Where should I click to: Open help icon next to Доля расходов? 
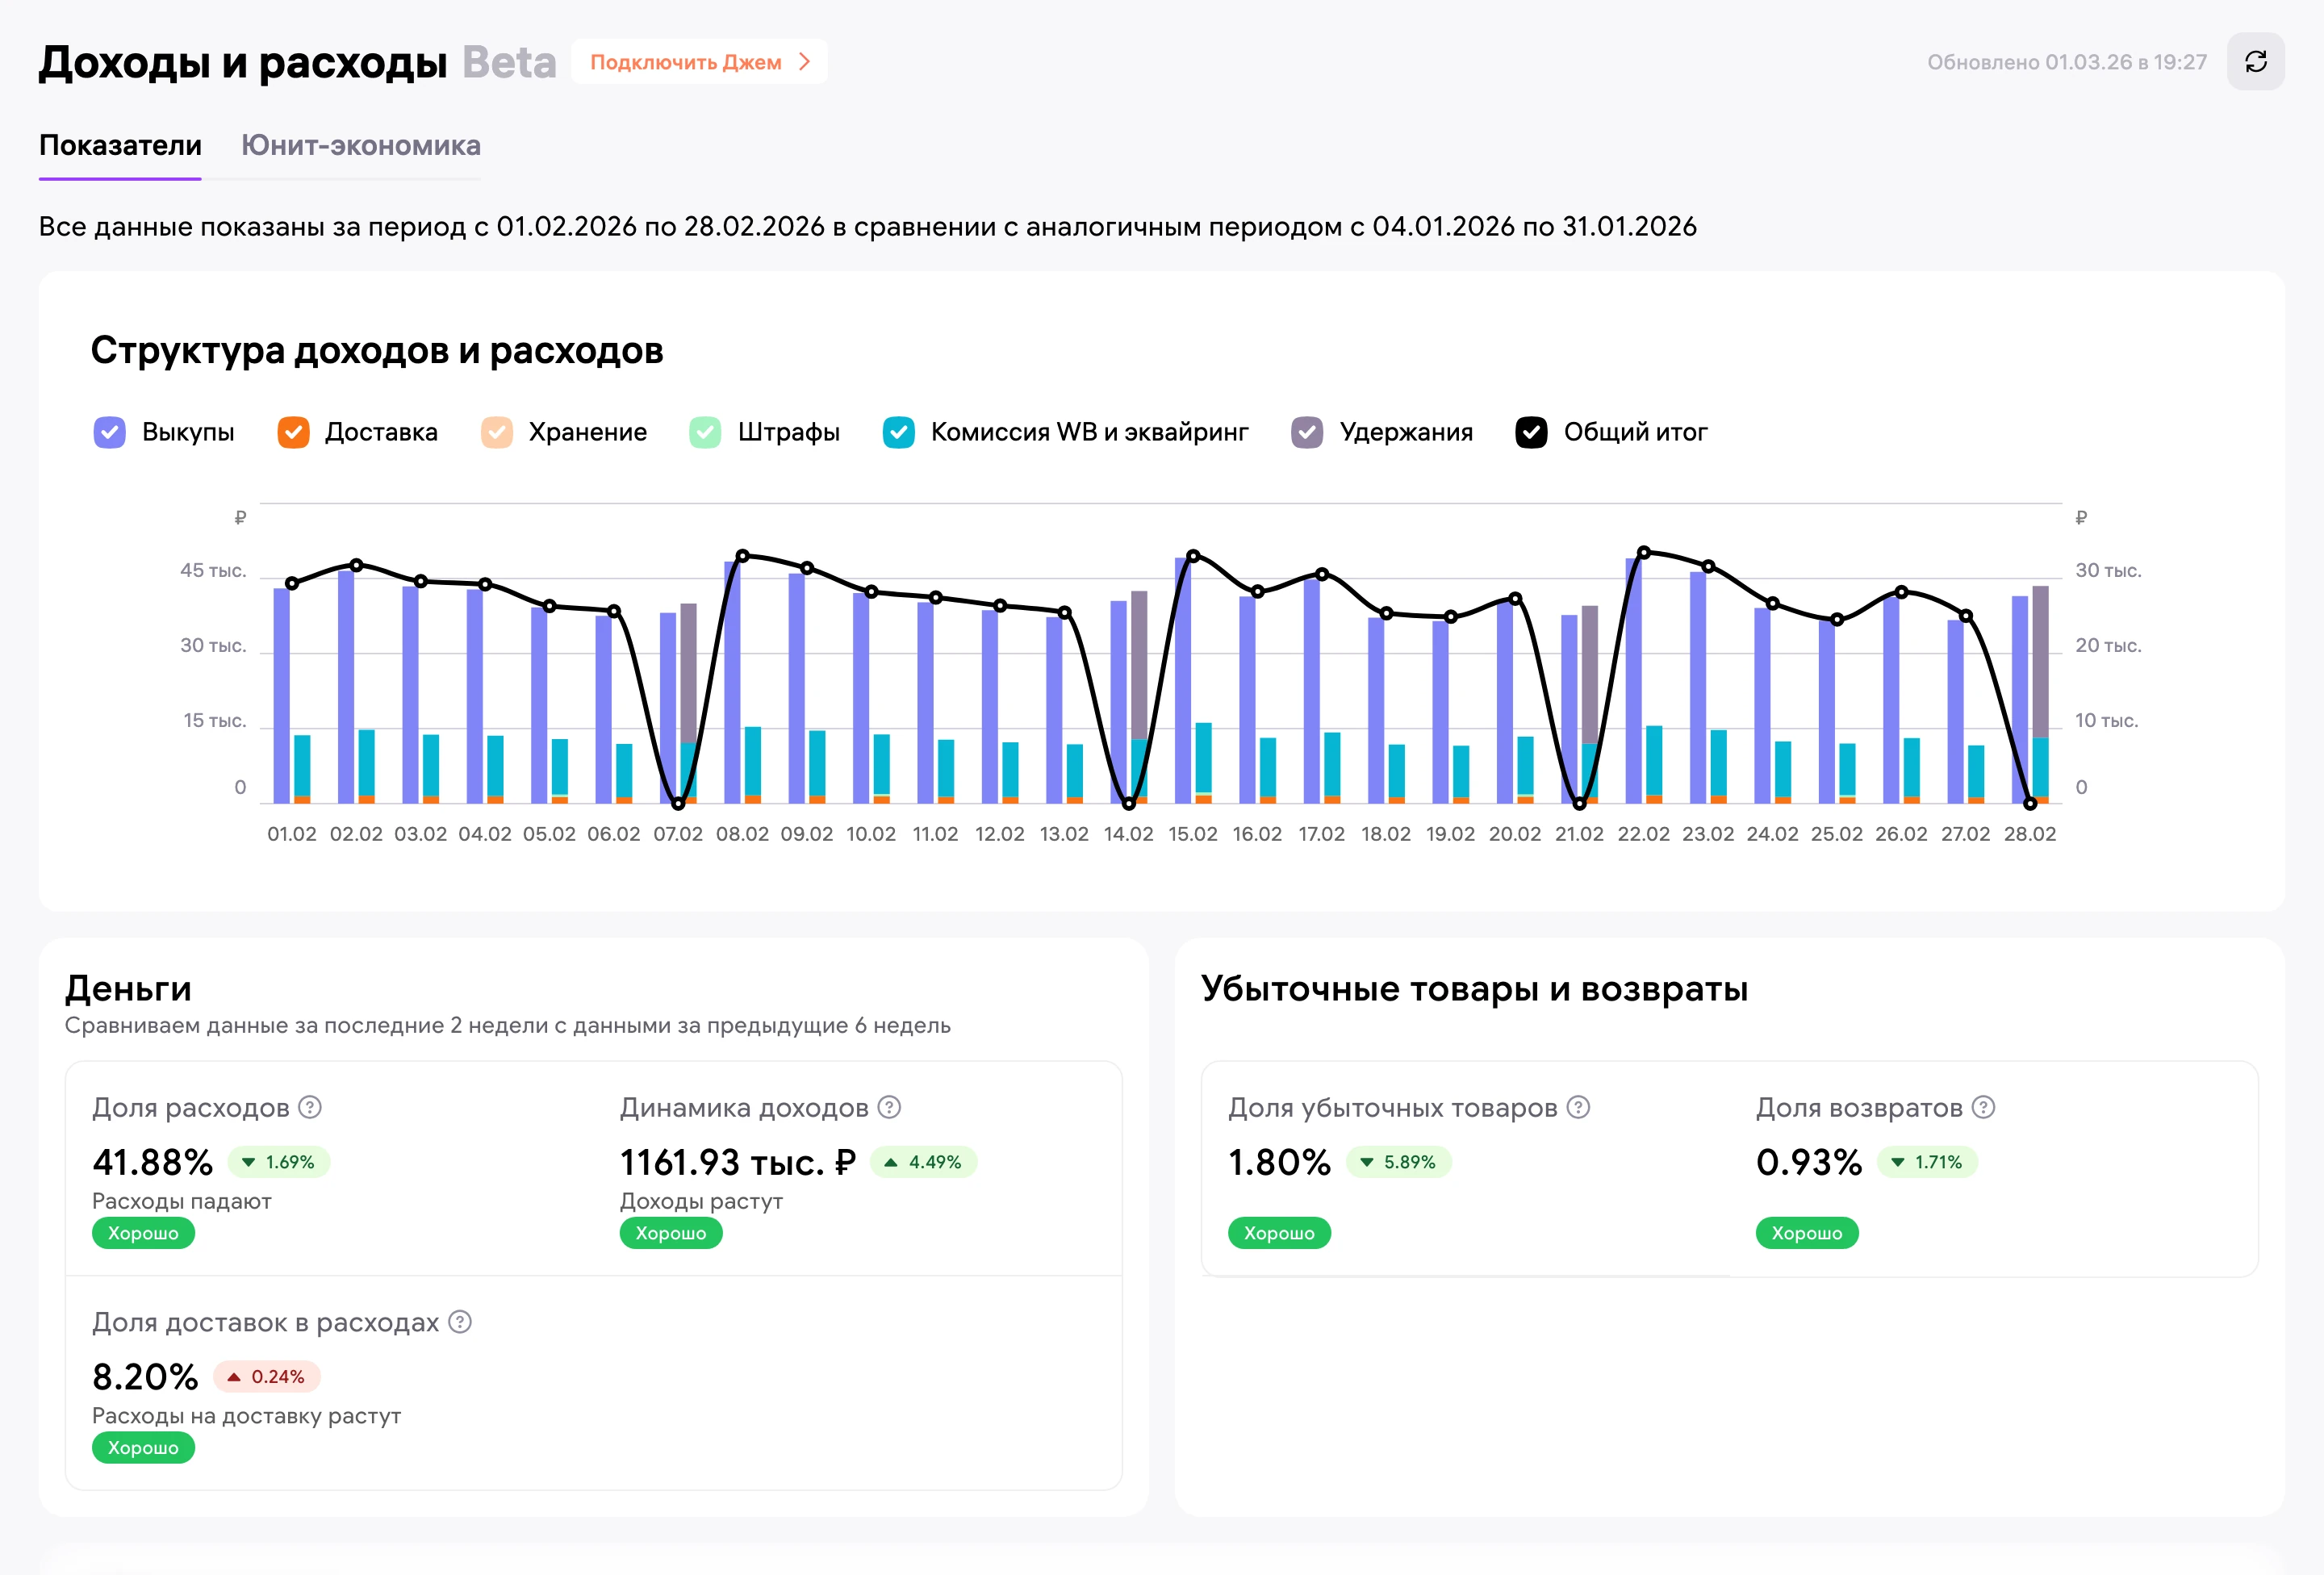pyautogui.click(x=310, y=1107)
